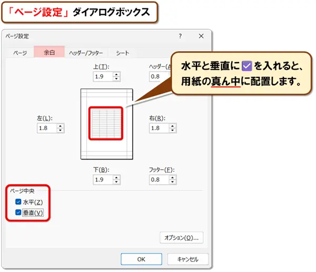This screenshot has height=272, width=316.
Task: Decrease the フッター(F) footer margin value
Action: coord(173,182)
